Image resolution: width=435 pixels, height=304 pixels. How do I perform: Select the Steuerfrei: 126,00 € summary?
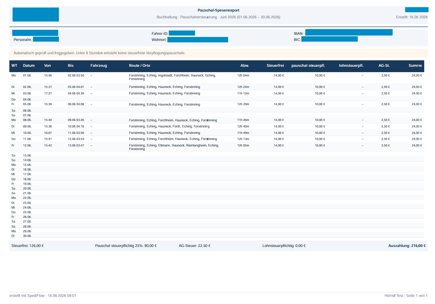[28, 246]
